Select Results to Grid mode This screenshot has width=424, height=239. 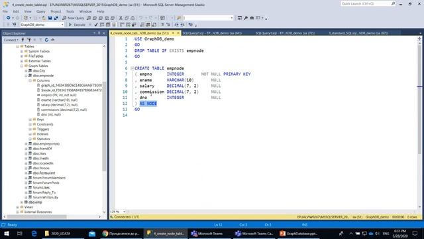click(148, 25)
